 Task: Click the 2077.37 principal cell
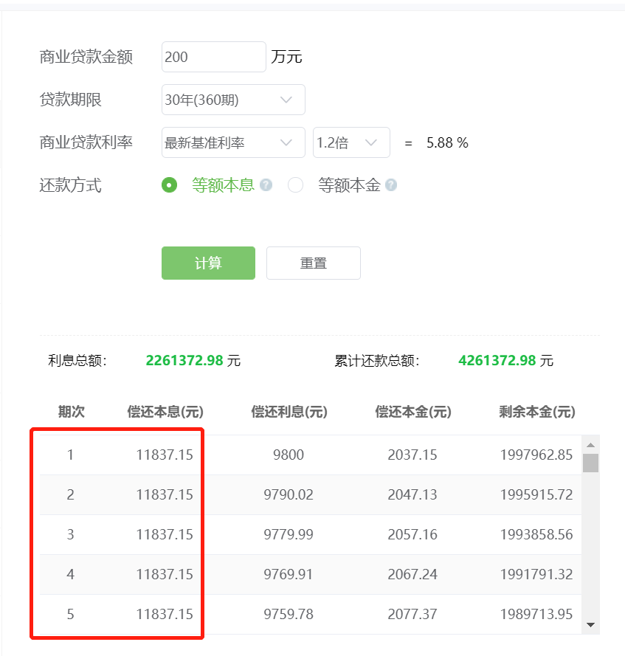click(412, 614)
